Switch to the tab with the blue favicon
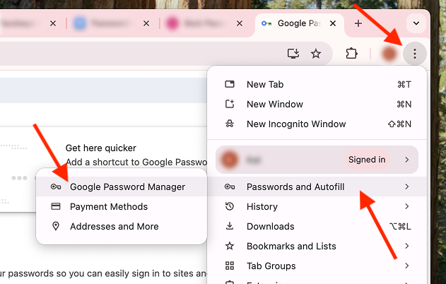The image size is (446, 284). [112, 23]
